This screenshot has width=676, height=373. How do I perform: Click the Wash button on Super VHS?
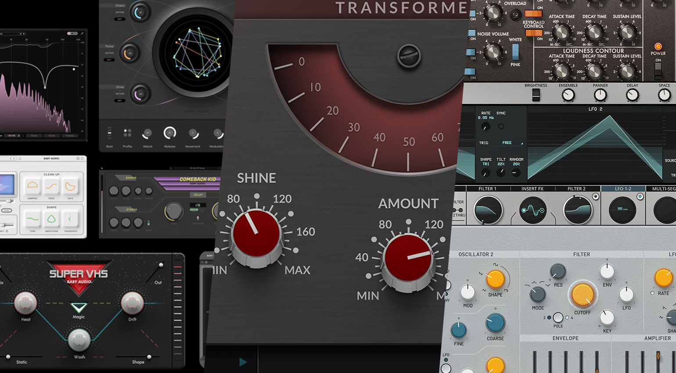[x=79, y=340]
